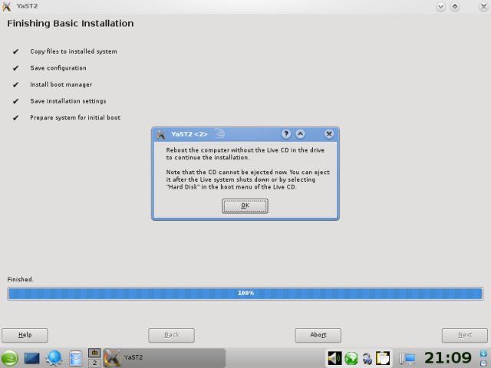Open the Klipper clipboard tray icon

384,358
